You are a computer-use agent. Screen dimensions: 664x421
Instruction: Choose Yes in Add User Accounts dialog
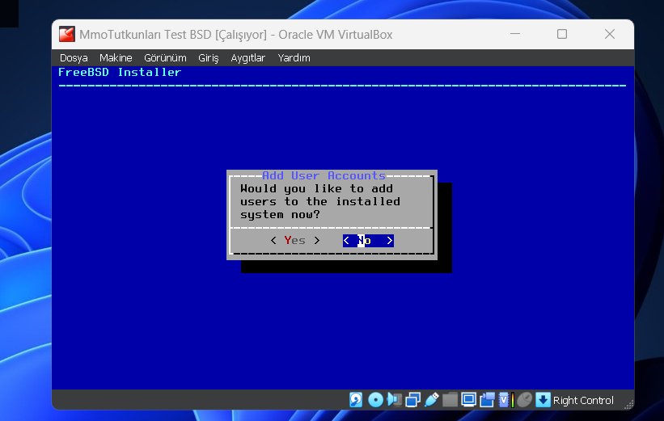pyautogui.click(x=295, y=240)
